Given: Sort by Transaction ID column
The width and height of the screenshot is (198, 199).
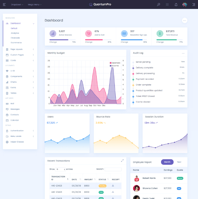Looking at the screenshot, I should point(60,178).
